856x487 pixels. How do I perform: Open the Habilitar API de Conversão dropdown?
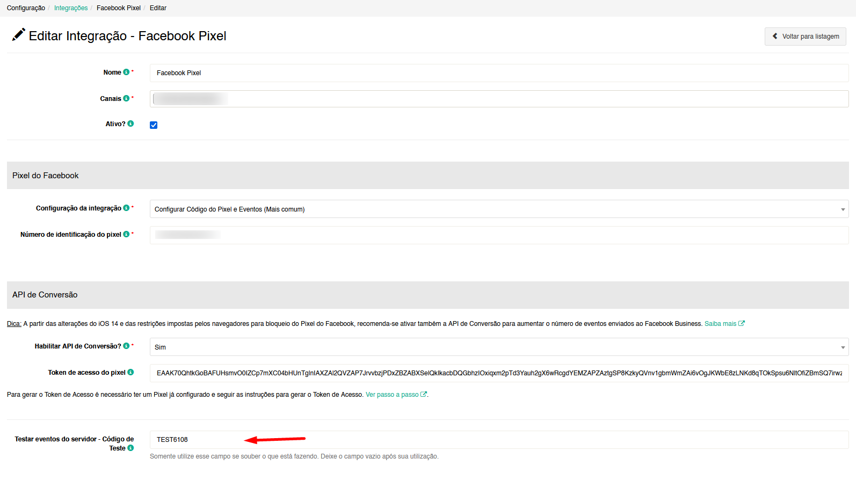pos(499,347)
